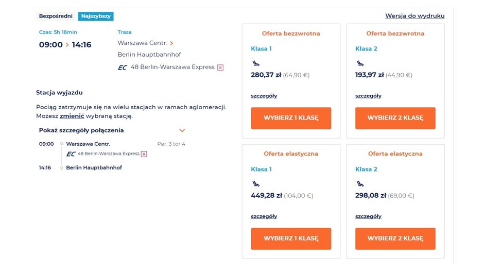Pick flexible 1 klasa for 449,28 zł
The height and width of the screenshot is (272, 484).
coord(291,239)
